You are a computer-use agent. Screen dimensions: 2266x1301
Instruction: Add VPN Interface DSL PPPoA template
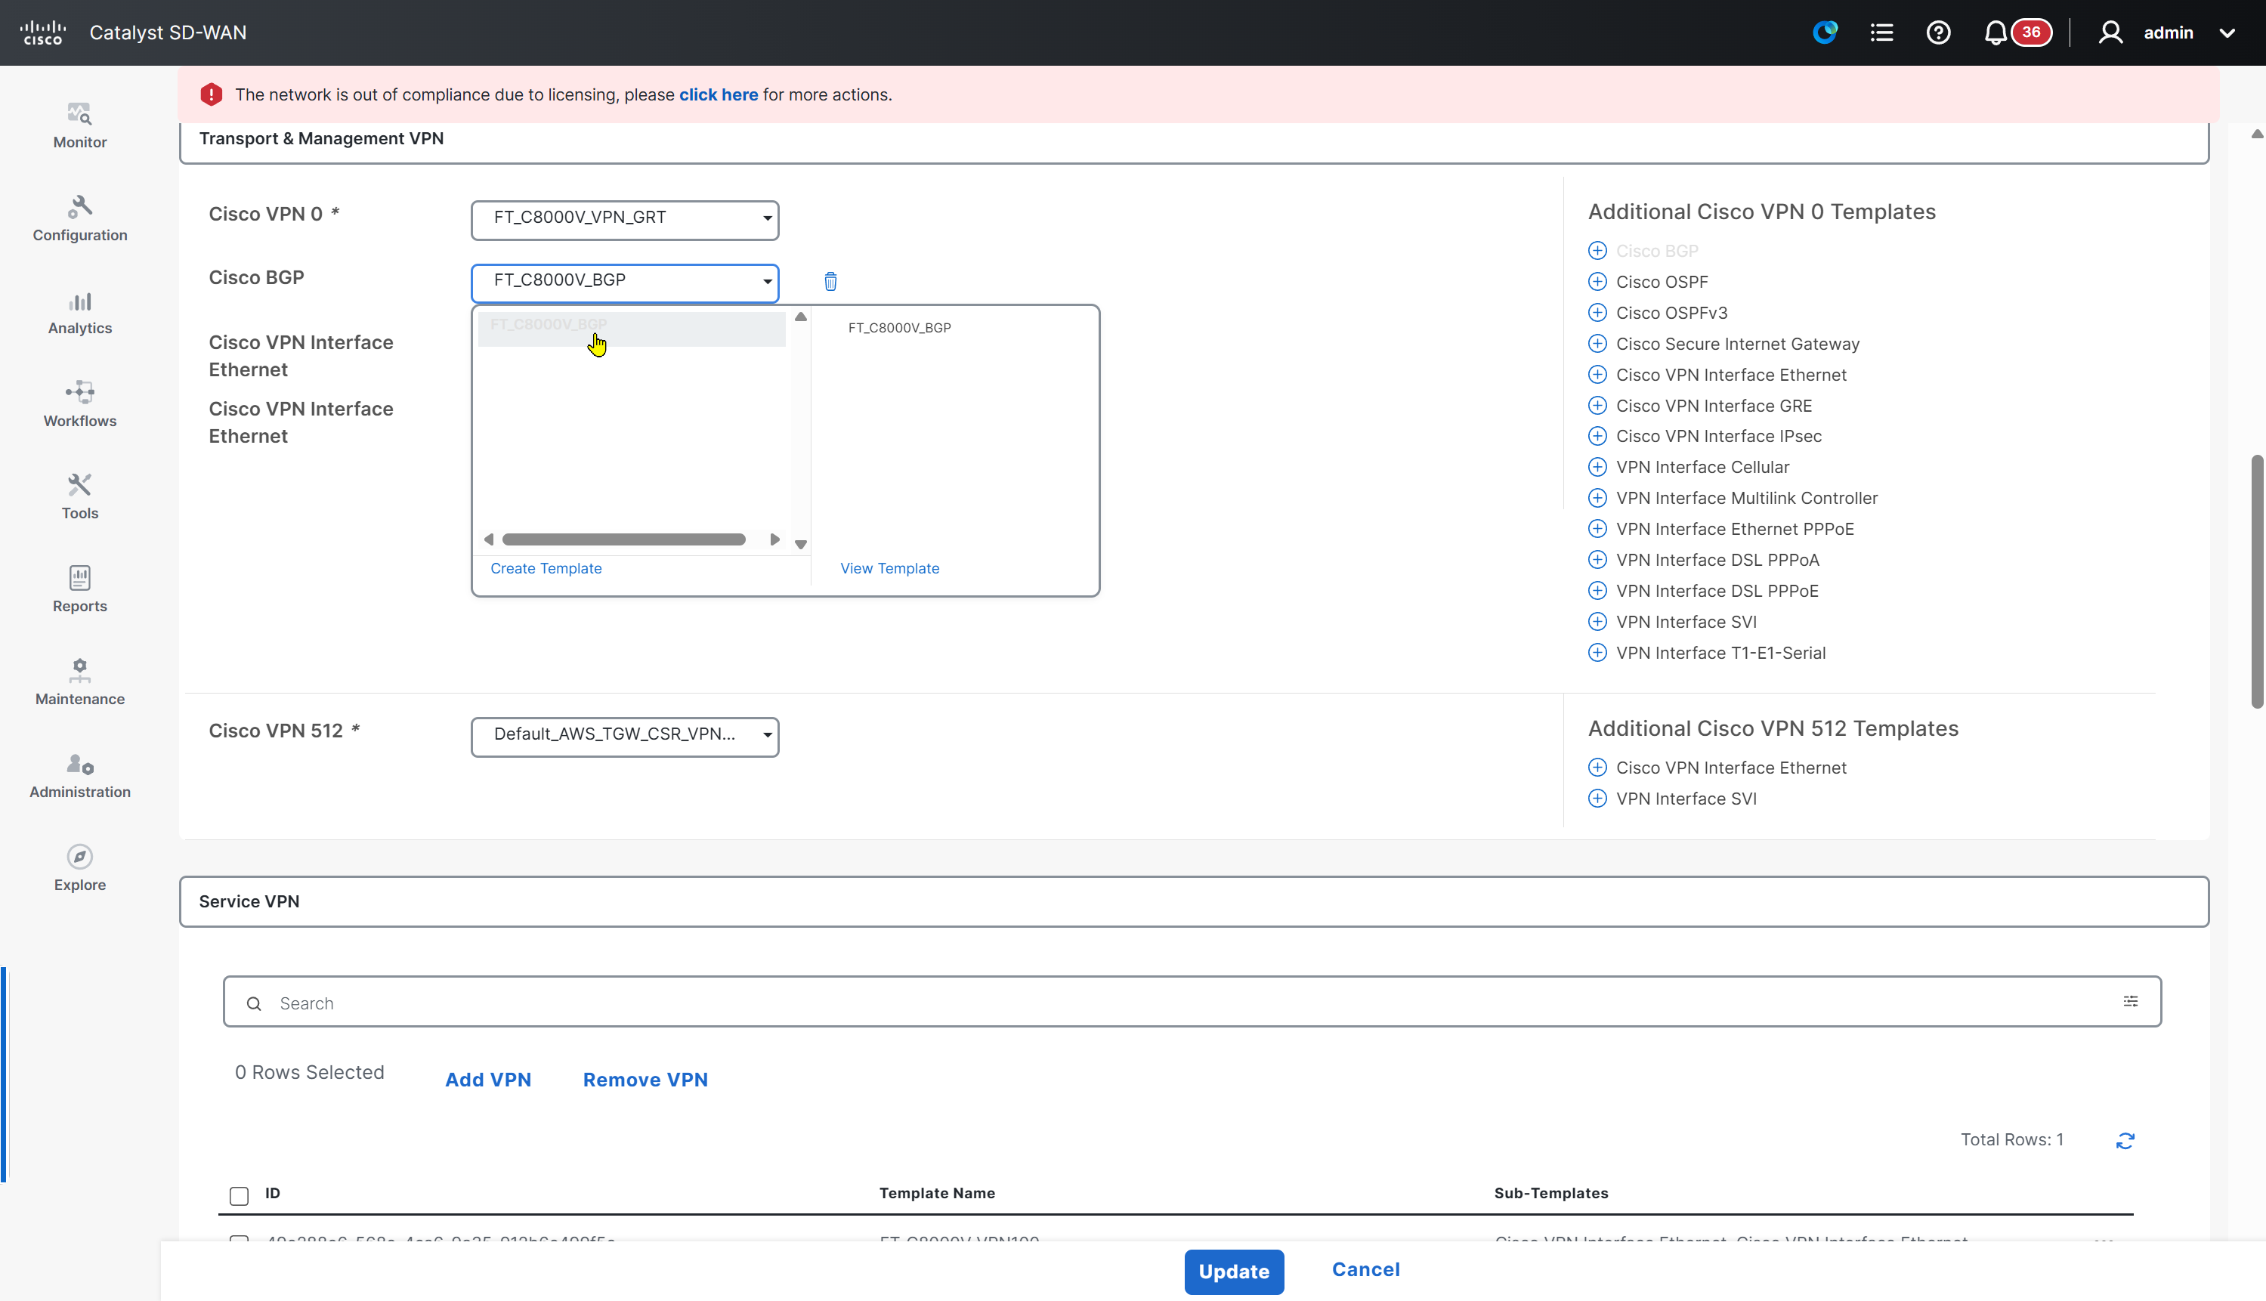1597,559
